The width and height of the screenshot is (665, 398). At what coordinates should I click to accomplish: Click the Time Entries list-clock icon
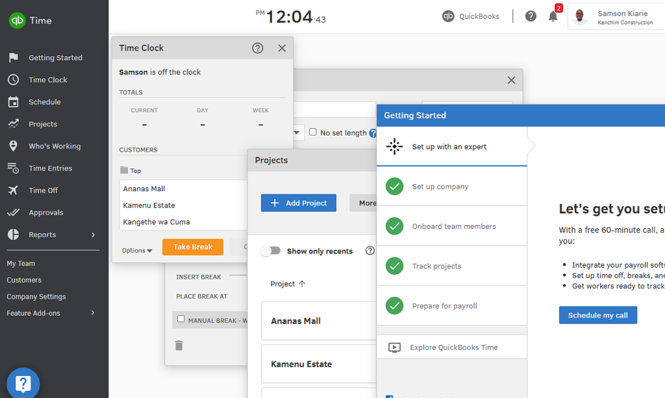point(14,168)
